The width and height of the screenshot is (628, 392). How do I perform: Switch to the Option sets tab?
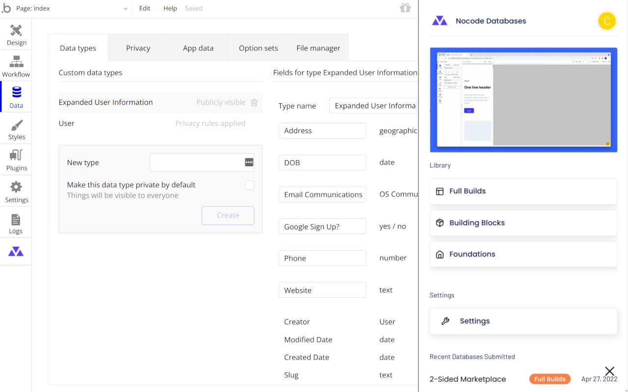point(258,48)
